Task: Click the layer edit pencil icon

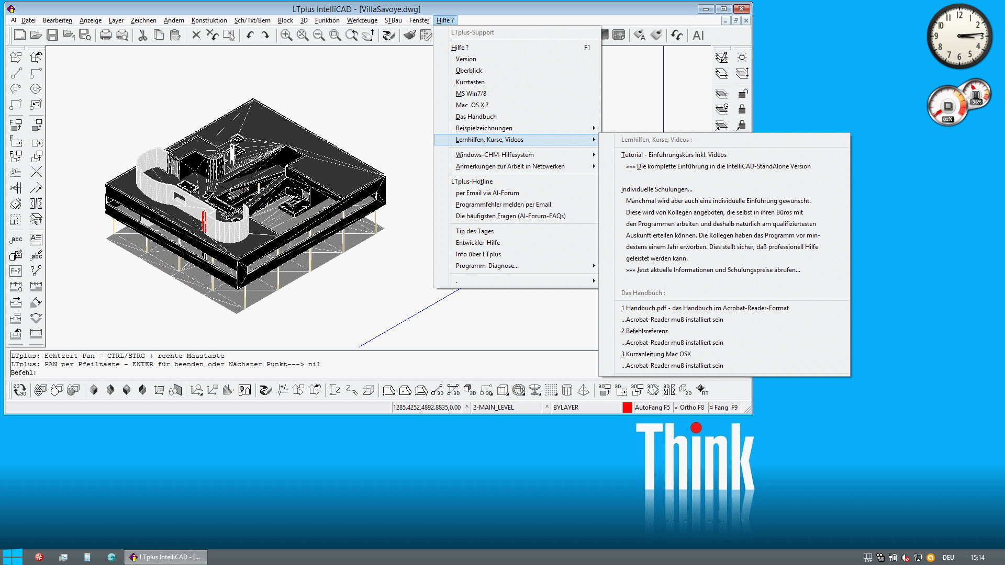Action: [x=721, y=57]
